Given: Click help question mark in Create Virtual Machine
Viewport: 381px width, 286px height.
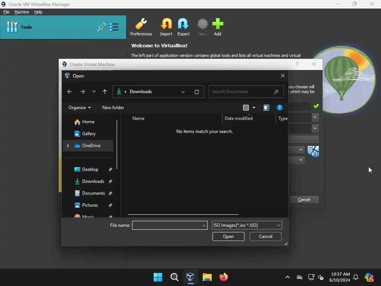Looking at the screenshot, I should (x=297, y=64).
